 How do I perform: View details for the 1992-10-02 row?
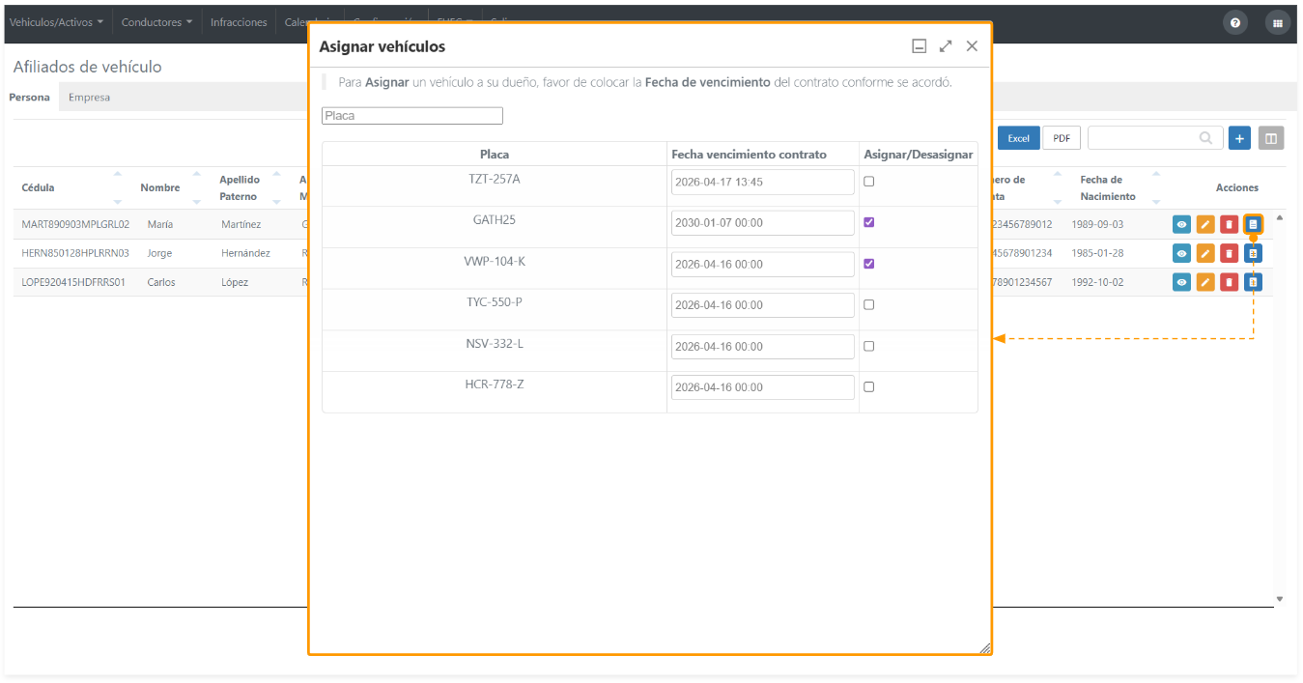[1181, 282]
